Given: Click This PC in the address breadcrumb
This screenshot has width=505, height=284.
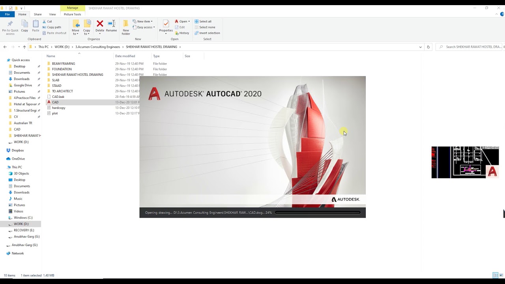Looking at the screenshot, I should coord(43,47).
